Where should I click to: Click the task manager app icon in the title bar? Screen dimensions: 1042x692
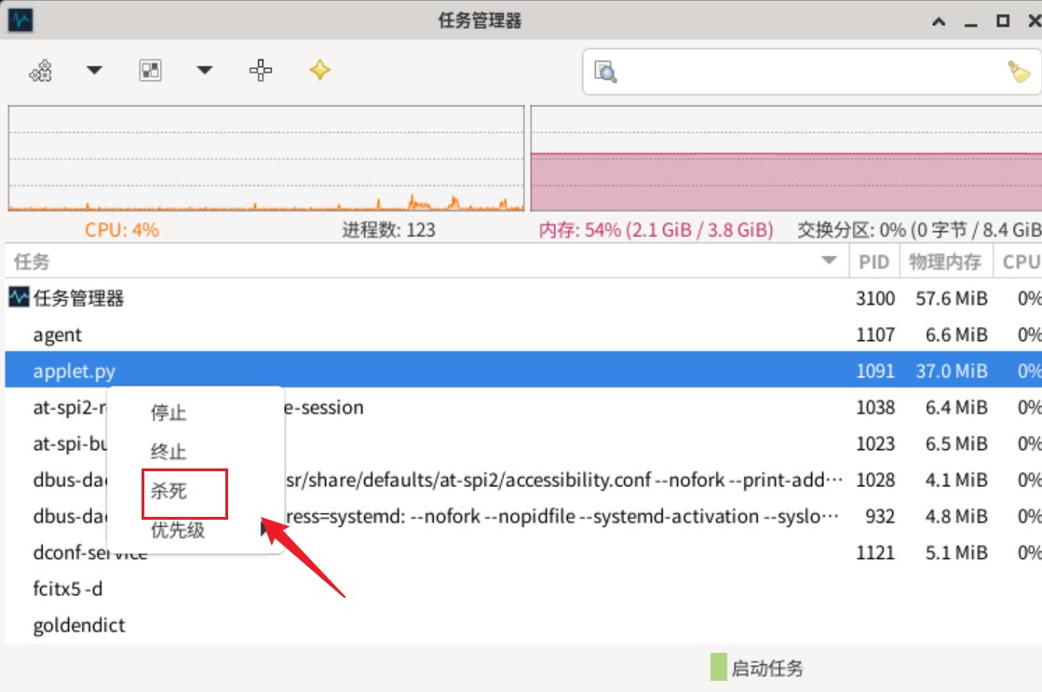point(20,20)
